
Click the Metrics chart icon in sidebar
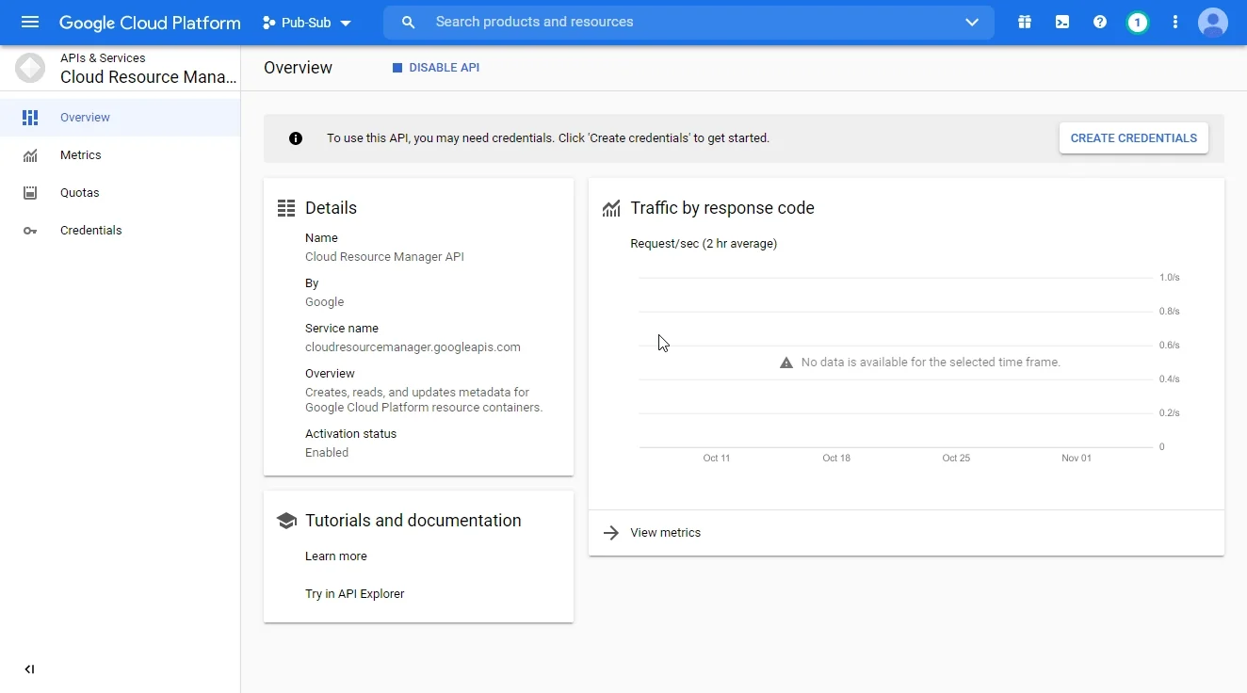click(30, 155)
